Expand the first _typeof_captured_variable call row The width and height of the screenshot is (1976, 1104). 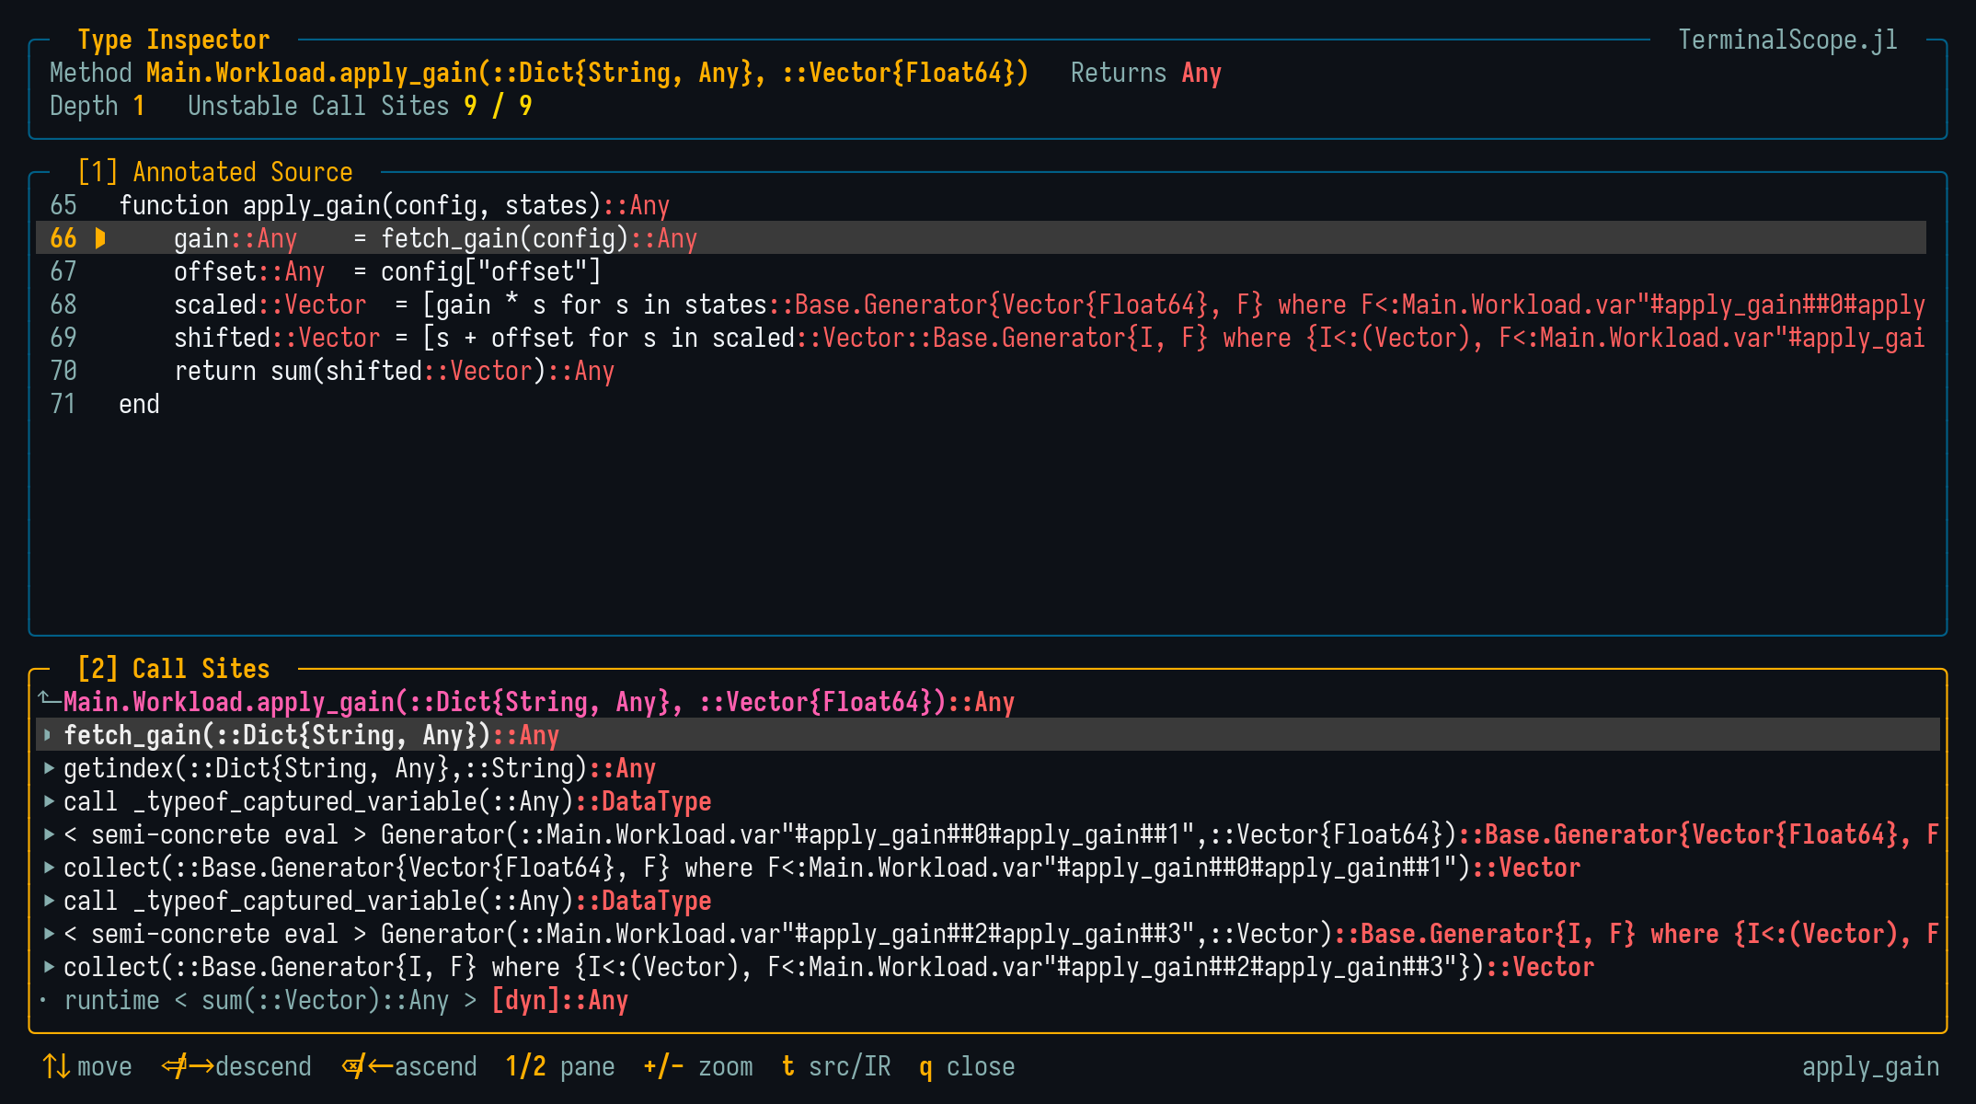point(48,801)
